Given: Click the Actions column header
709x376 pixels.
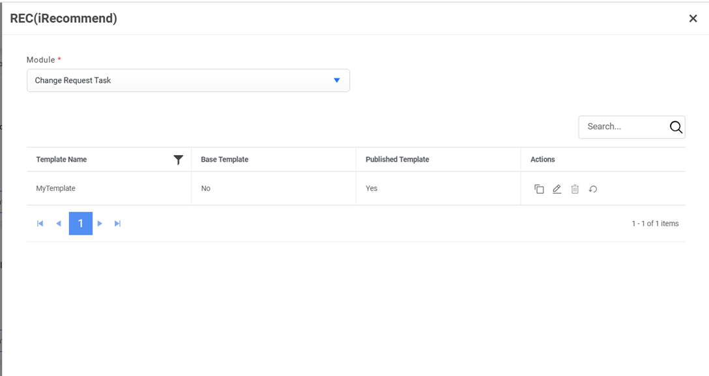Looking at the screenshot, I should [543, 160].
